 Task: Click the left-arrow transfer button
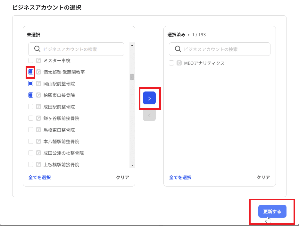coord(149,115)
